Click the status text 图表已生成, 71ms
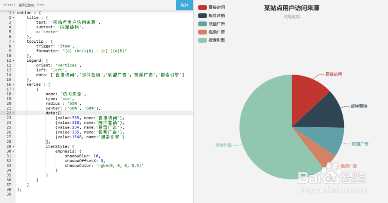The height and width of the screenshot is (203, 388). click(x=31, y=5)
